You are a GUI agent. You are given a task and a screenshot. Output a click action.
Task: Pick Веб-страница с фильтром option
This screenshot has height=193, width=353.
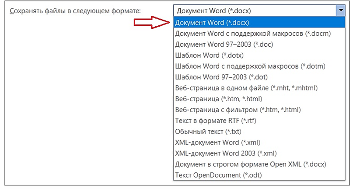(238, 110)
